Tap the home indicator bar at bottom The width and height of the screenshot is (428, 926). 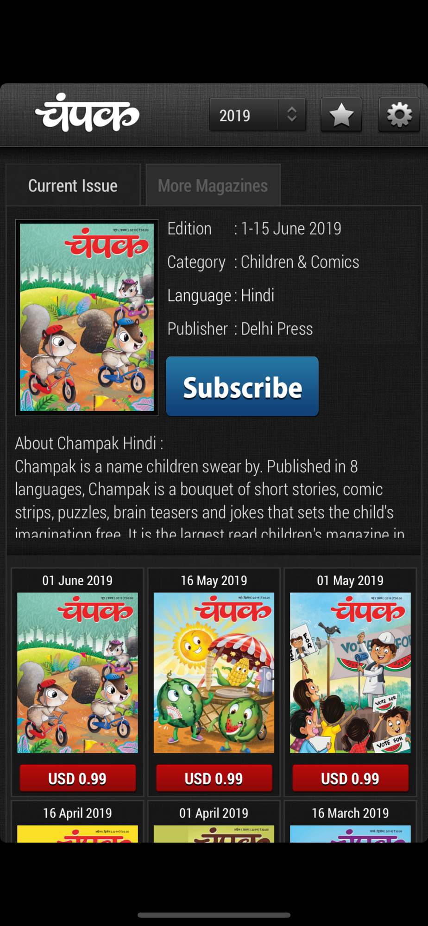pyautogui.click(x=214, y=915)
